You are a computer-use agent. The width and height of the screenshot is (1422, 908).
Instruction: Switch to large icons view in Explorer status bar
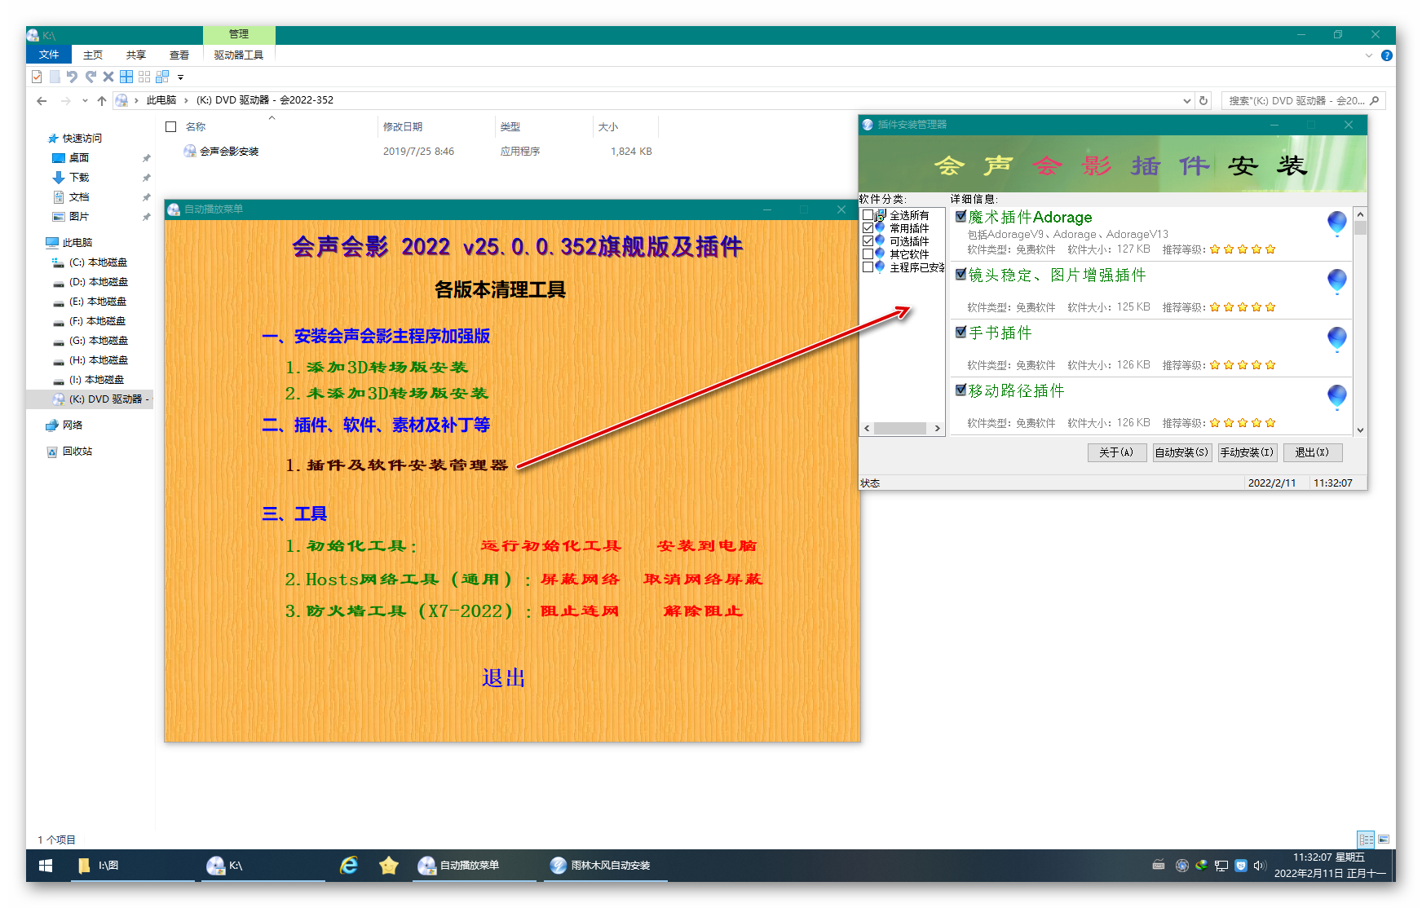point(1384,840)
